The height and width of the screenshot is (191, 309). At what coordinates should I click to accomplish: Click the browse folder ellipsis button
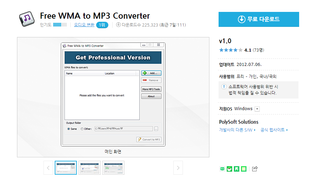(x=156, y=129)
